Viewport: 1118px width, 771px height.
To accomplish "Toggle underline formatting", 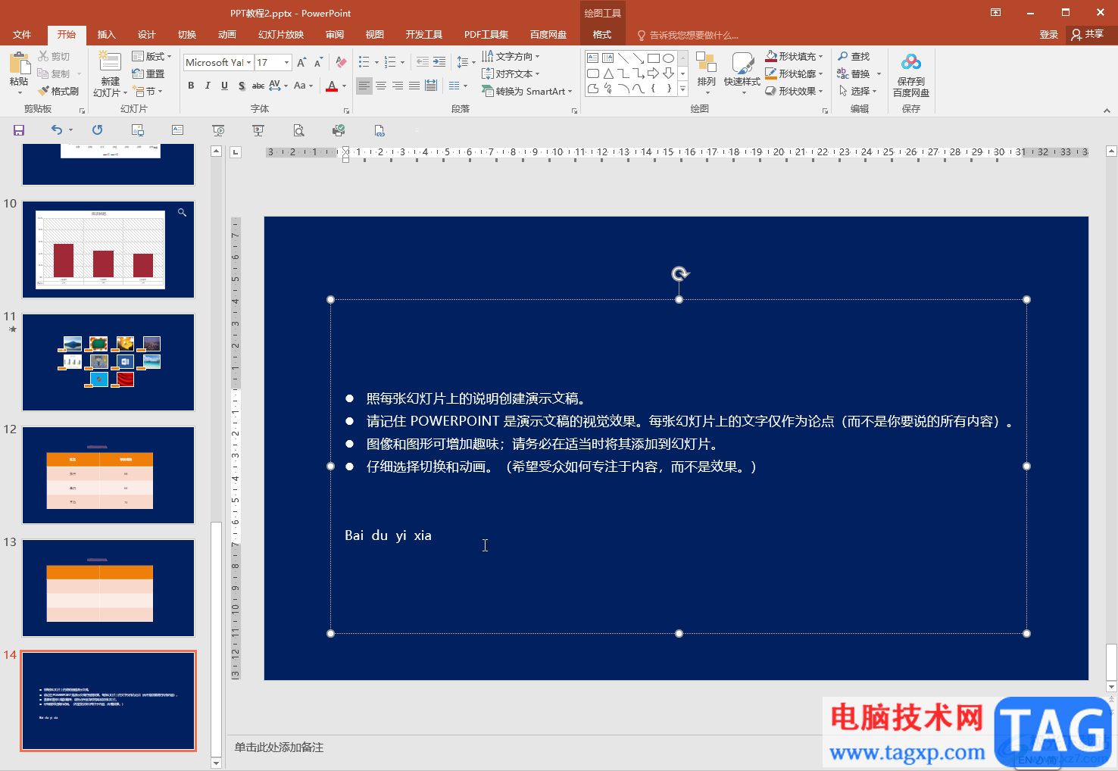I will tap(224, 86).
